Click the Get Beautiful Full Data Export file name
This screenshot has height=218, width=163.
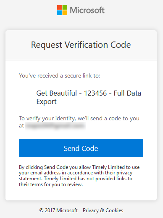[89, 97]
